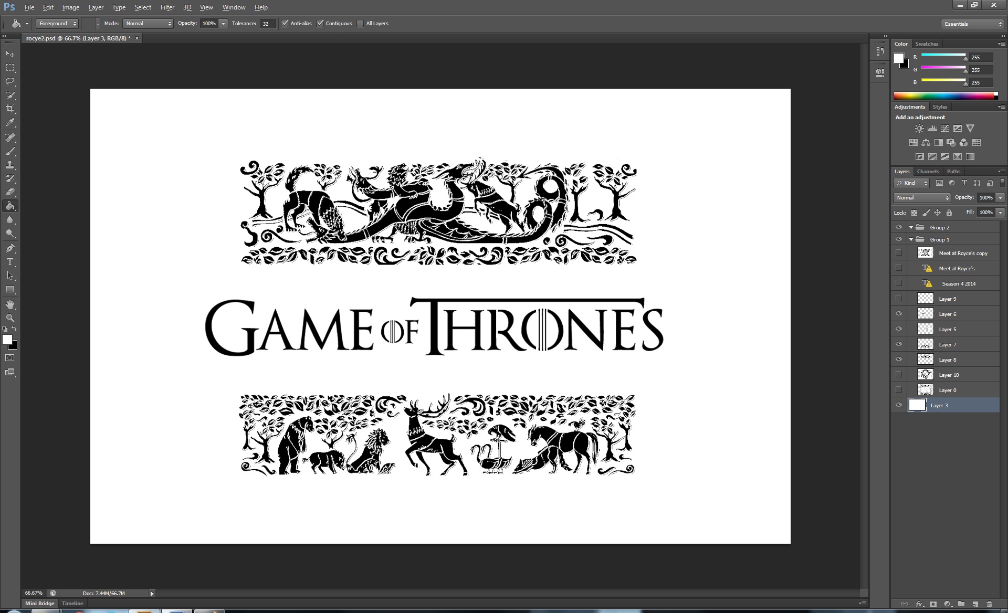Click the foreground color swatch in toolbox
Image resolution: width=1008 pixels, height=613 pixels.
[7, 340]
